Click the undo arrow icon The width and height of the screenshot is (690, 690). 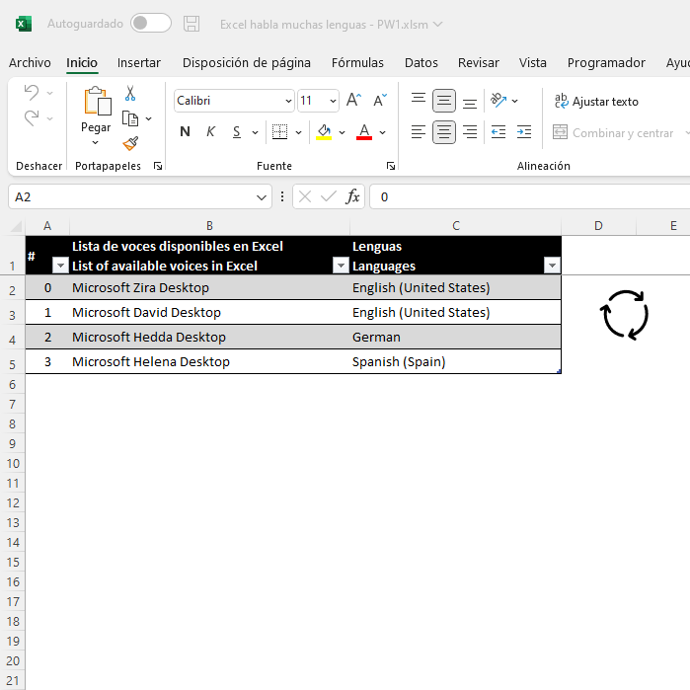pos(32,93)
